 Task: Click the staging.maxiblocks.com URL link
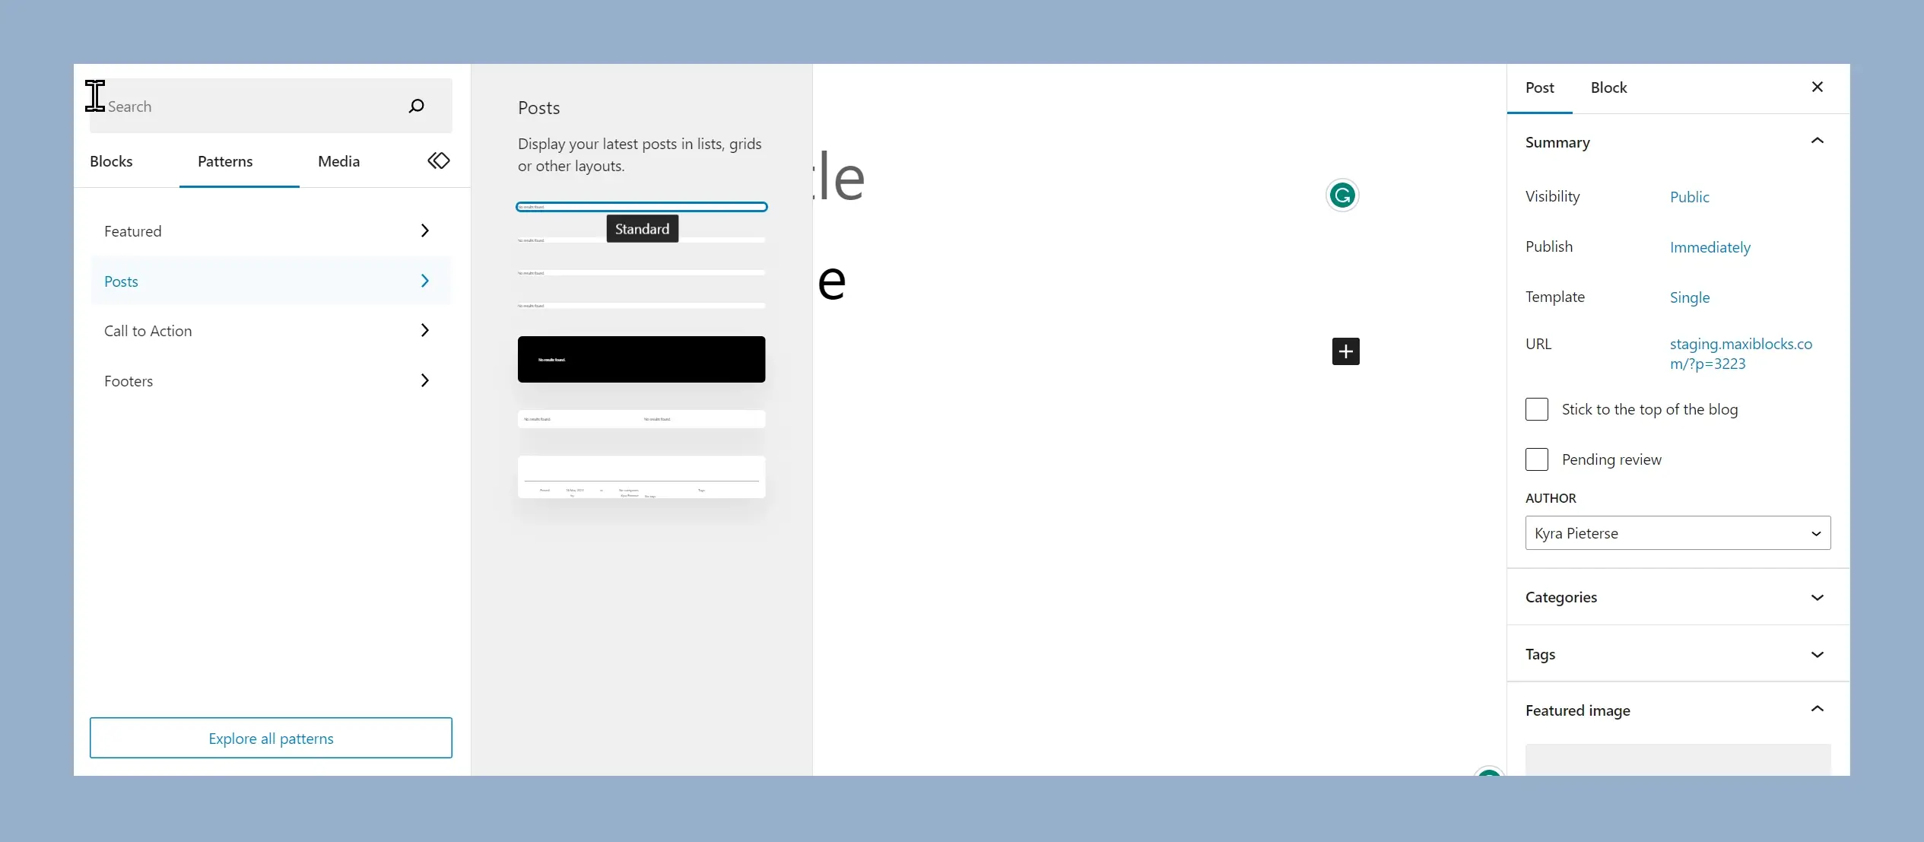click(1741, 354)
